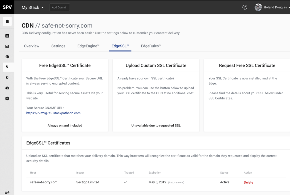This screenshot has height=195, width=290.
Task: Open the list view sidebar icon
Action: 7,36
